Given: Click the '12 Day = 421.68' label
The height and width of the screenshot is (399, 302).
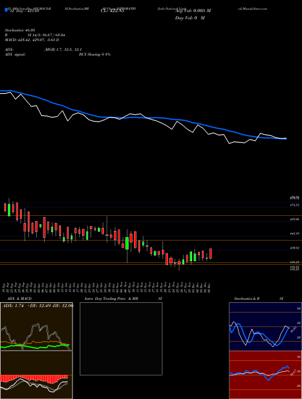Looking at the screenshot, I should click(24, 11).
